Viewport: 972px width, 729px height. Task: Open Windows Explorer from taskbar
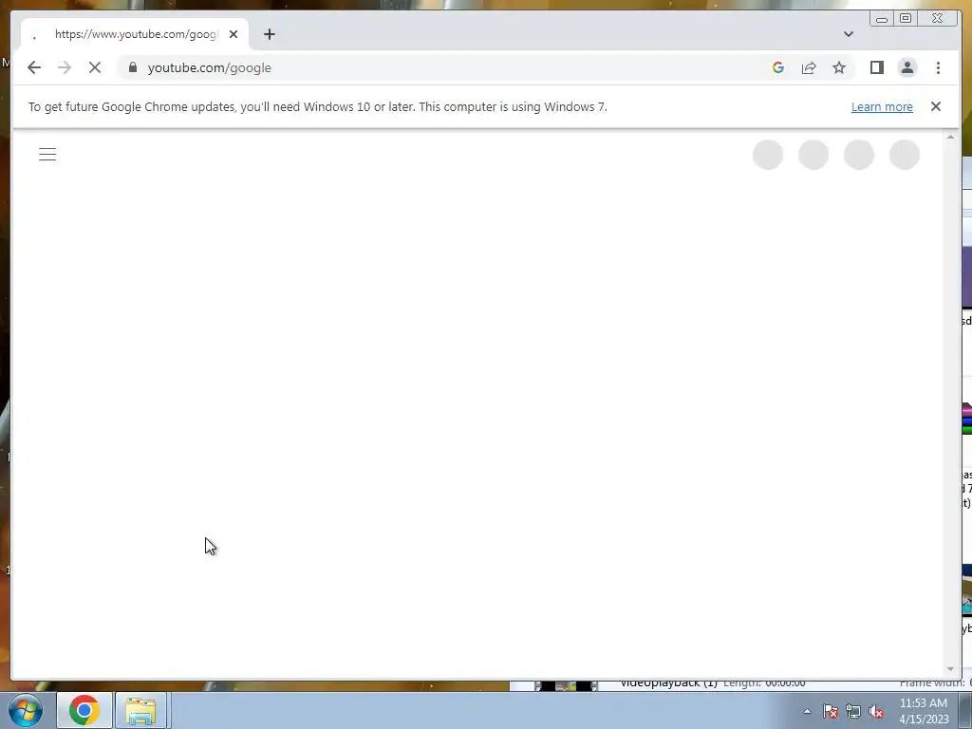click(140, 710)
